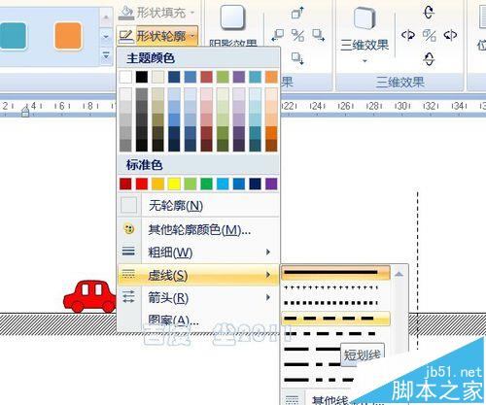Click the 形状轮廓 pencil outline icon

pyautogui.click(x=126, y=36)
